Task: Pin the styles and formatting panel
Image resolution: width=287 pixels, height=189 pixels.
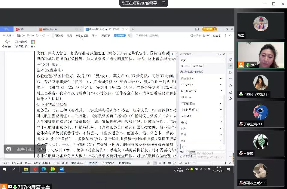Action: 219,54
